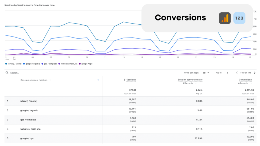Click the website / main_cta legend dot
The width and height of the screenshot is (260, 146).
tap(59, 64)
